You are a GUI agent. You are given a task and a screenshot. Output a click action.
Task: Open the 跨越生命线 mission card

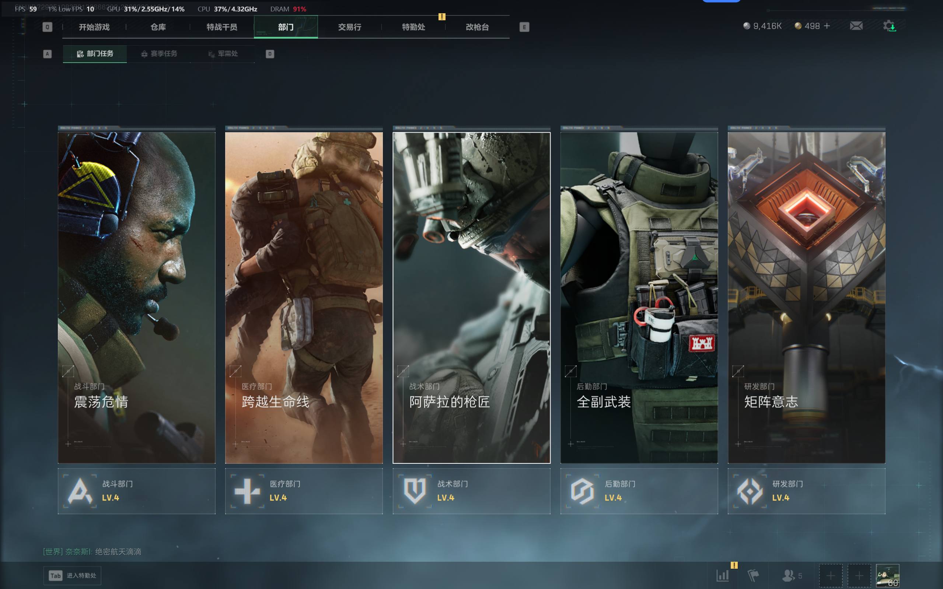pos(304,298)
